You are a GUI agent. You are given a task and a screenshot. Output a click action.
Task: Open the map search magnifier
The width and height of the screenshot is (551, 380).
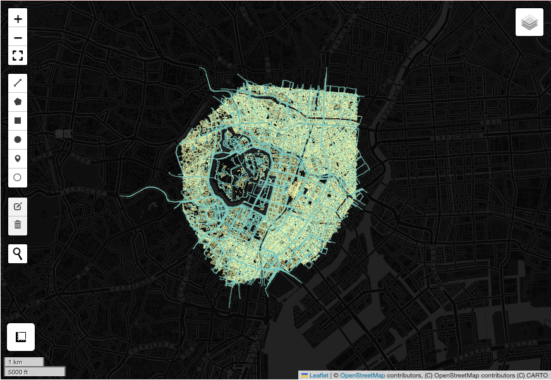coord(18,254)
